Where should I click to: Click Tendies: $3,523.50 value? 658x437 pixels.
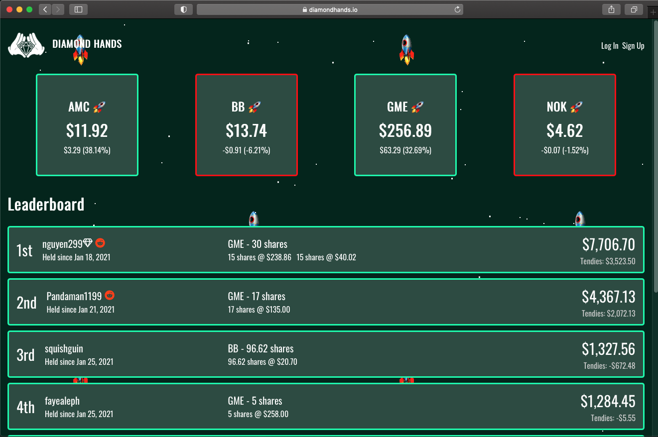(608, 261)
